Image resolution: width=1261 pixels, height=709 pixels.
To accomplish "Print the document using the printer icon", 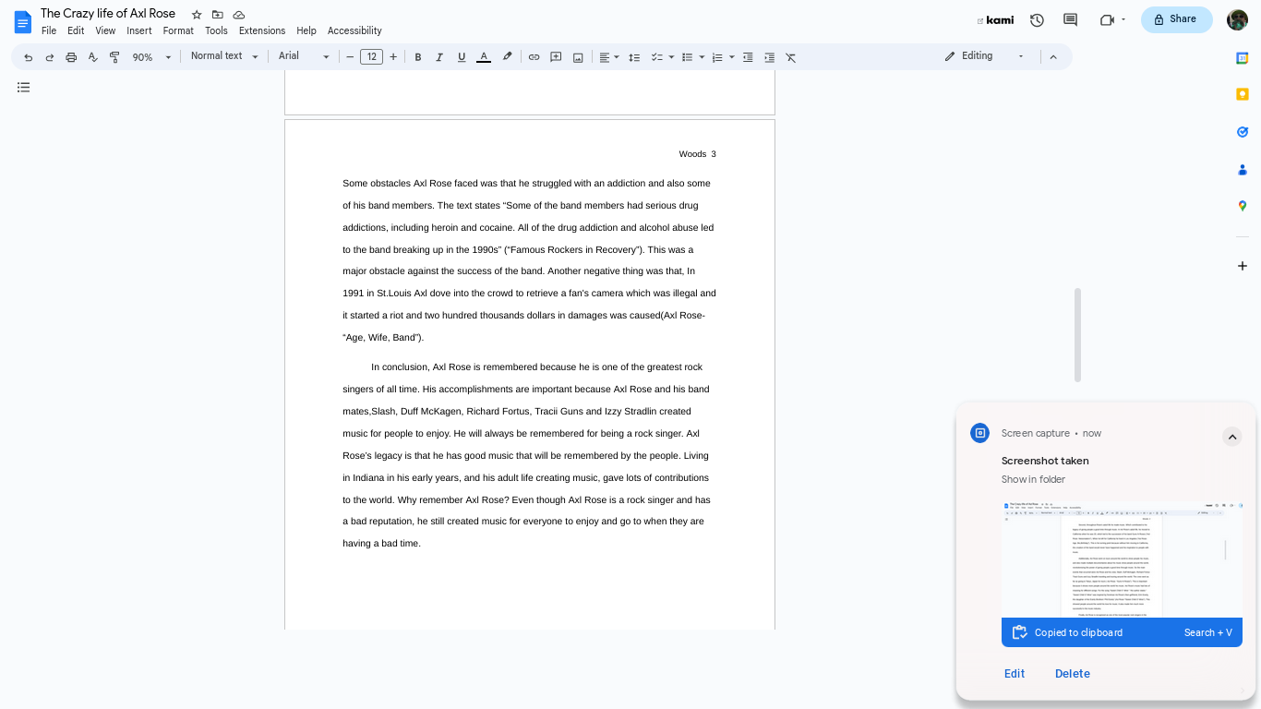I will tap(71, 57).
